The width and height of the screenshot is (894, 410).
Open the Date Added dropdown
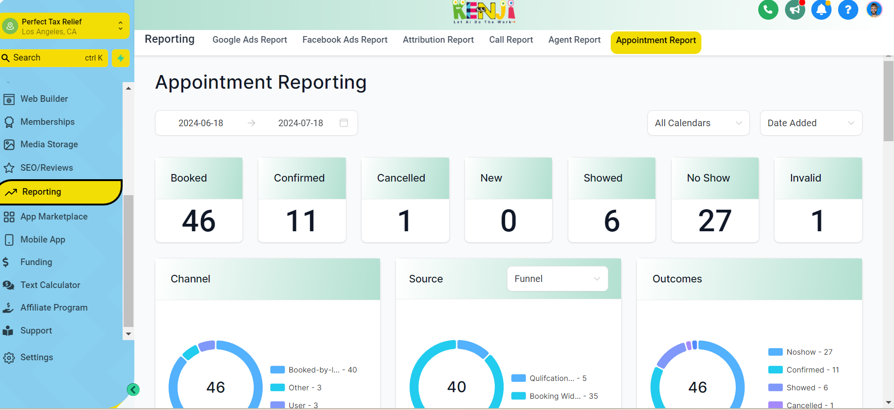click(811, 123)
